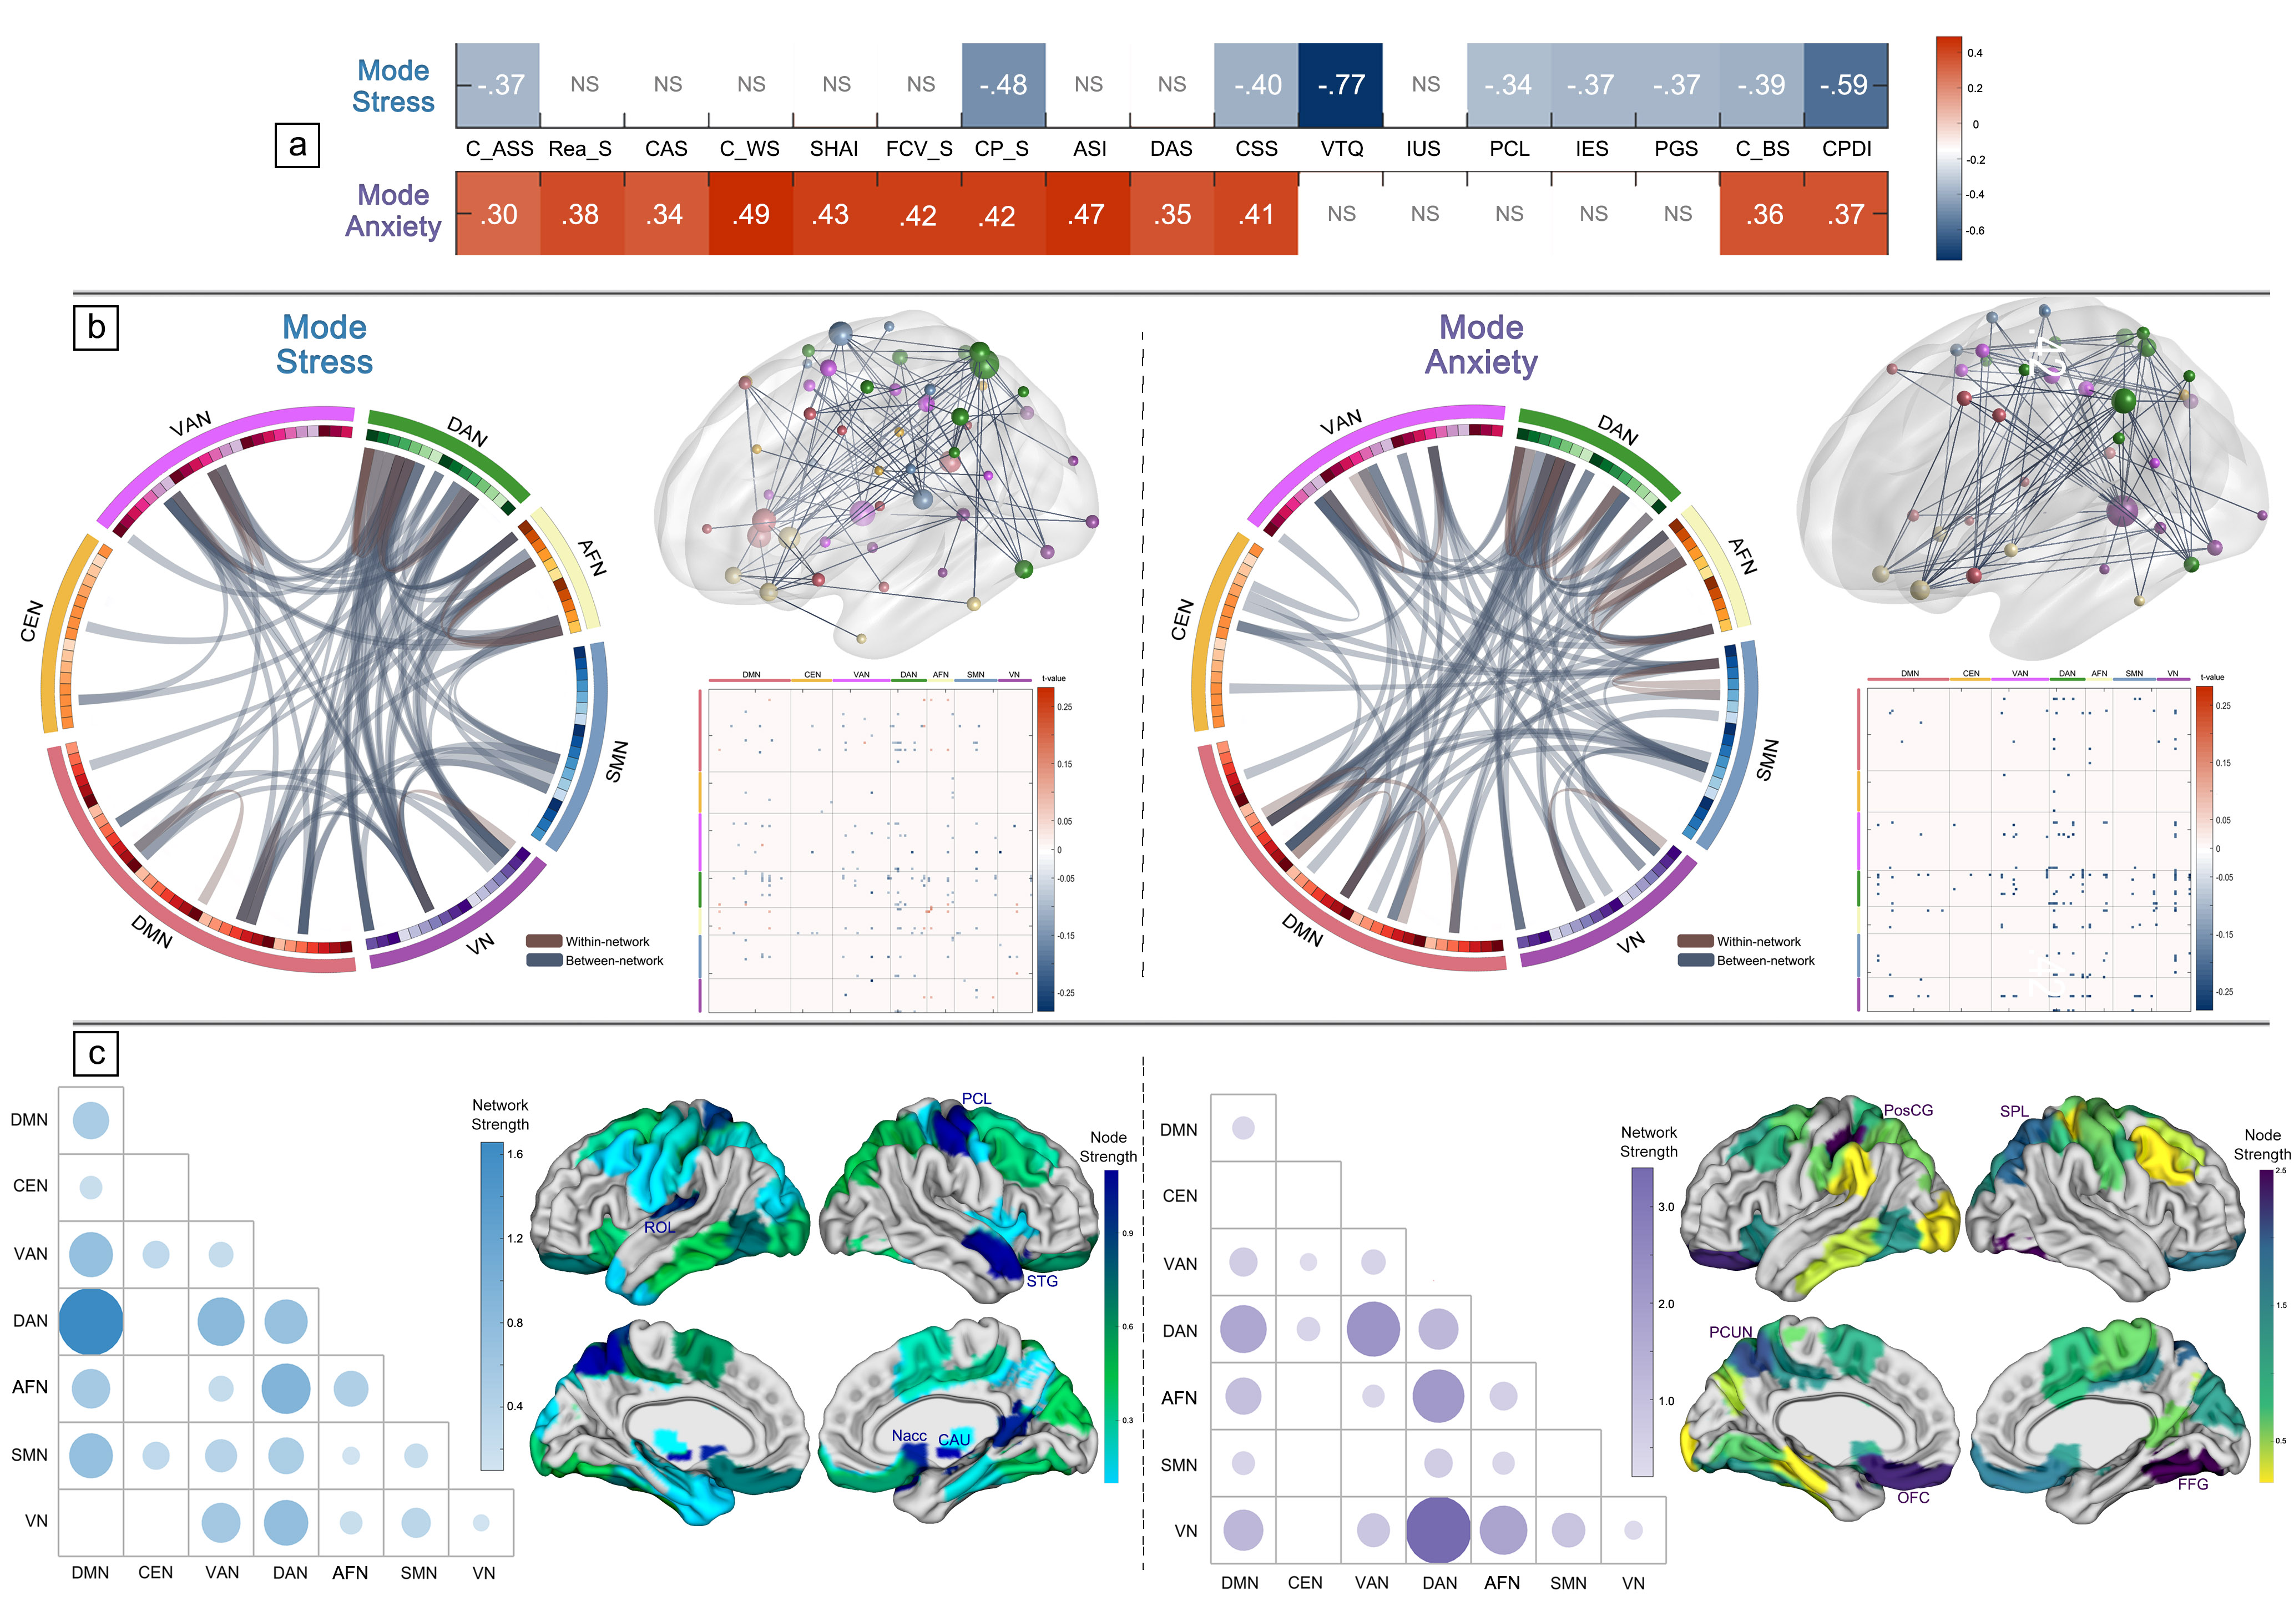The width and height of the screenshot is (2294, 1606).
Task: Click the Mode Stress title in panel b
Action: (x=325, y=344)
